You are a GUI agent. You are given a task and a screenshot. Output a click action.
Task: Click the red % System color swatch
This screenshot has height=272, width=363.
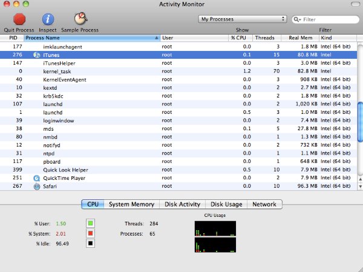coord(90,233)
